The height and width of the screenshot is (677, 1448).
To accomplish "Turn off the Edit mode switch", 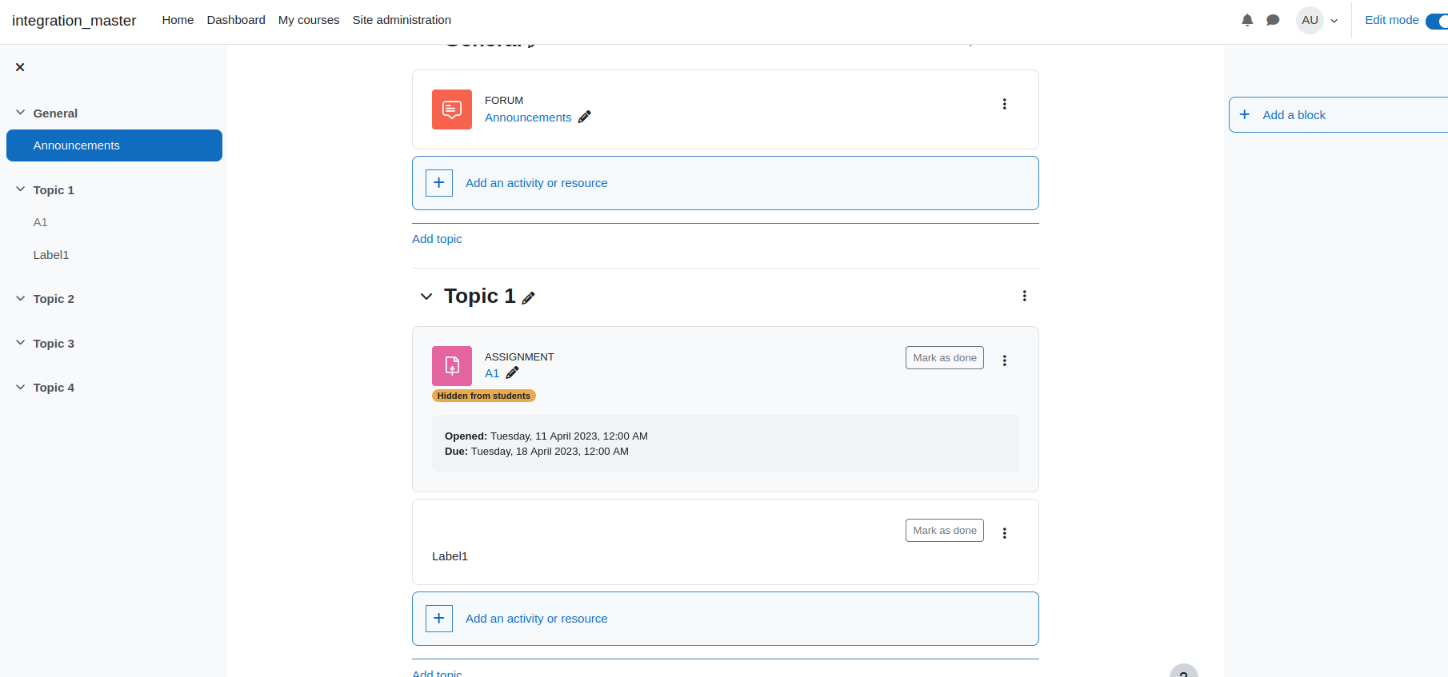I will pyautogui.click(x=1437, y=21).
